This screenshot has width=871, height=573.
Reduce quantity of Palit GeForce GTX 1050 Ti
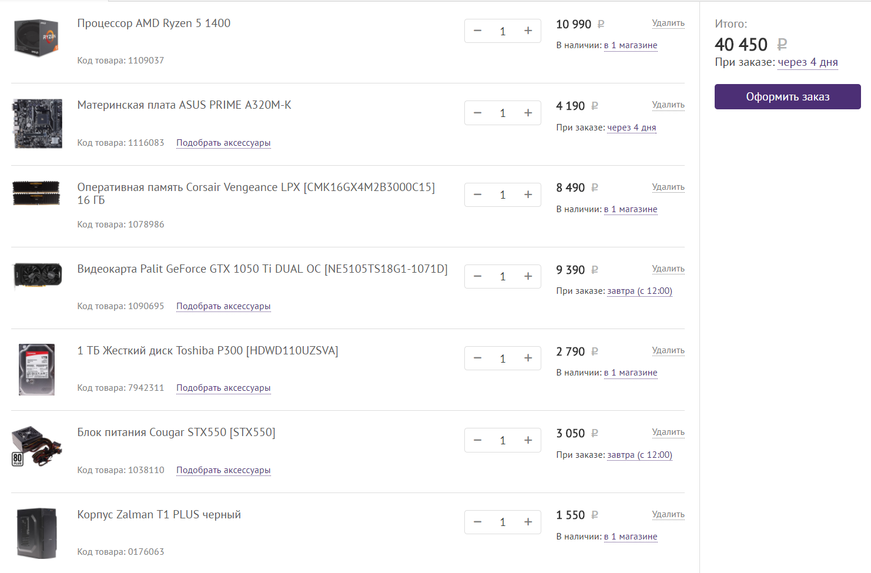[477, 276]
